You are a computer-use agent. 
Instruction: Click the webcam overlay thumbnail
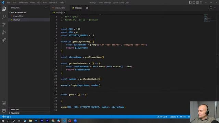pyautogui.click(x=205, y=112)
